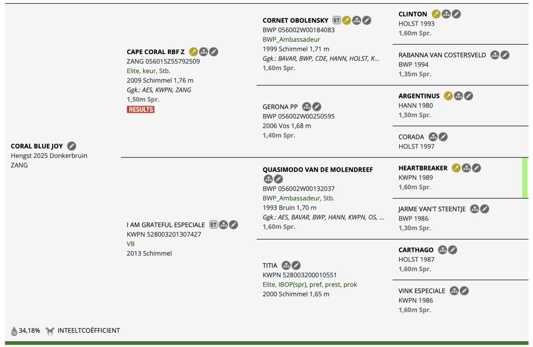This screenshot has width=533, height=347.
Task: Open the Rabanna van Costersveld name link
Action: (442, 55)
